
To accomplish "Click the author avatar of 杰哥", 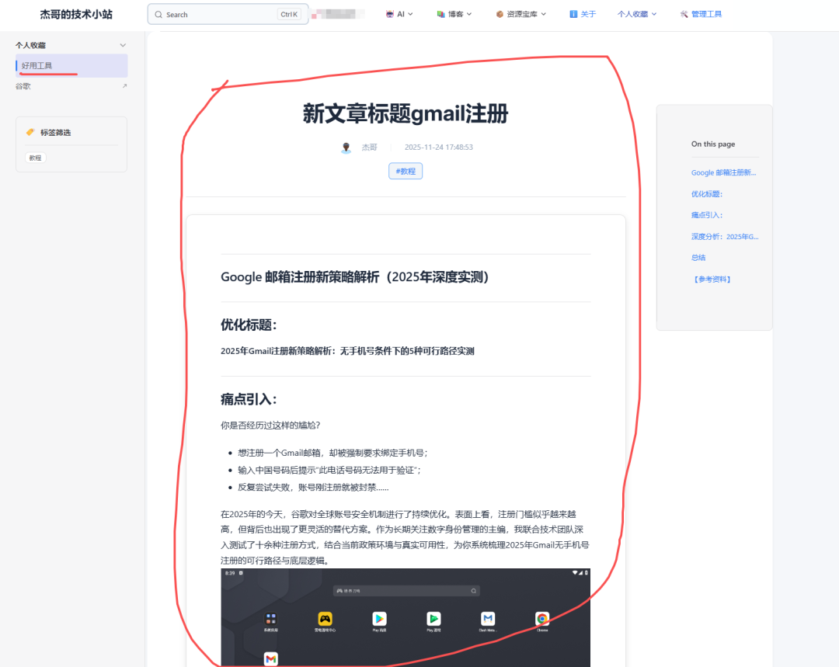I will coord(345,147).
